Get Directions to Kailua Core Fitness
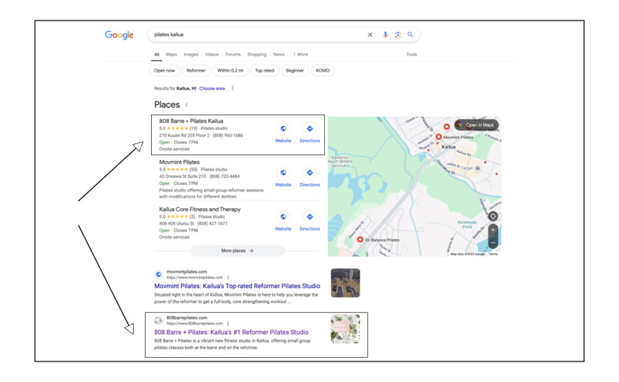This screenshot has height=382, width=619. coord(309,217)
